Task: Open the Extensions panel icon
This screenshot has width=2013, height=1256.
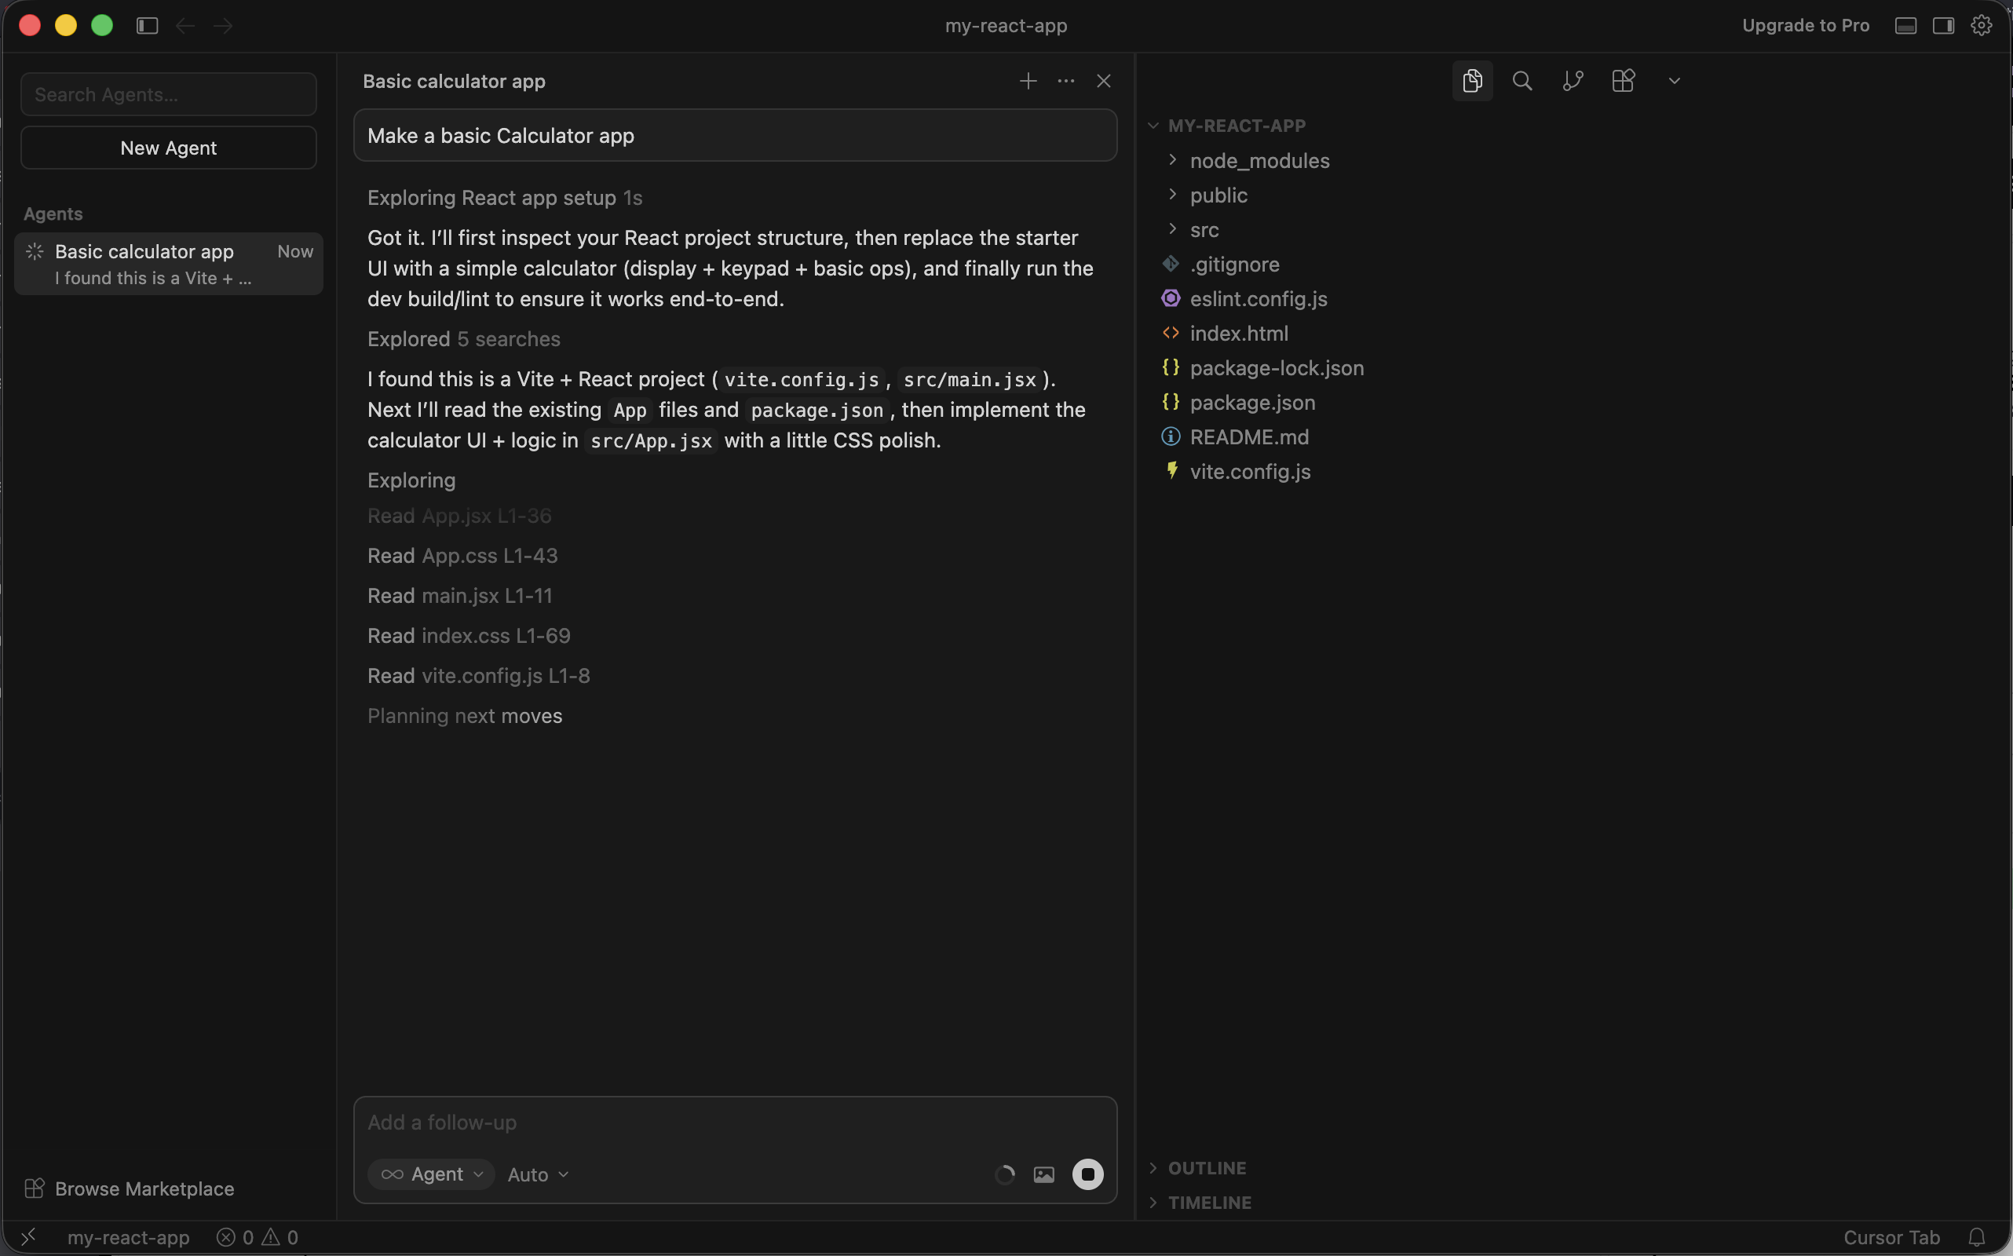Action: click(x=1623, y=81)
